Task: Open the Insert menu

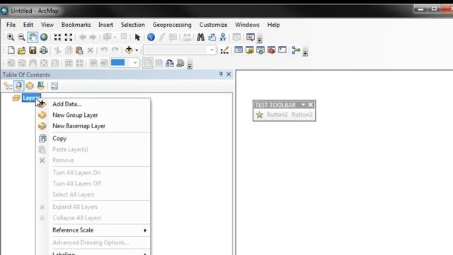Action: tap(105, 25)
